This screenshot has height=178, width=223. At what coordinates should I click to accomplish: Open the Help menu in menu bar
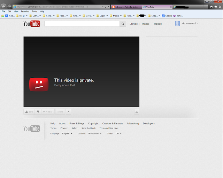point(42,11)
